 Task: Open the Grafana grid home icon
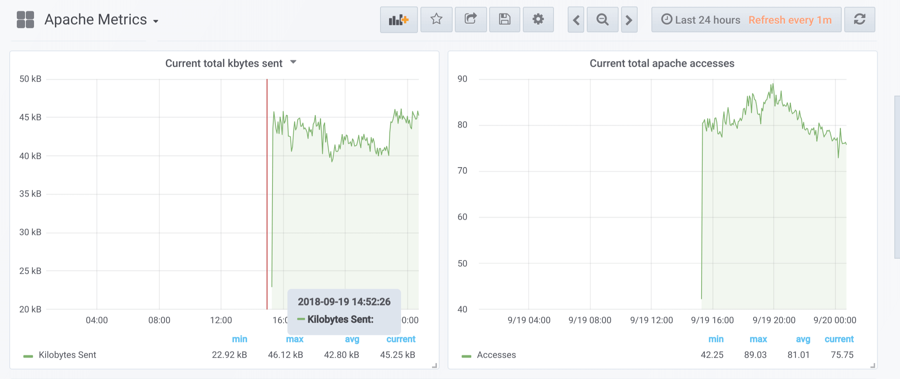[x=25, y=19]
